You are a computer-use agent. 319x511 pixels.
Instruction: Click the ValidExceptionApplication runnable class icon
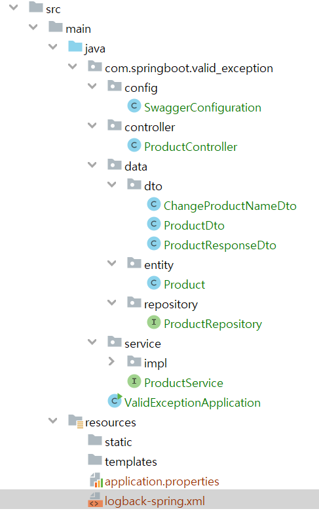[115, 401]
